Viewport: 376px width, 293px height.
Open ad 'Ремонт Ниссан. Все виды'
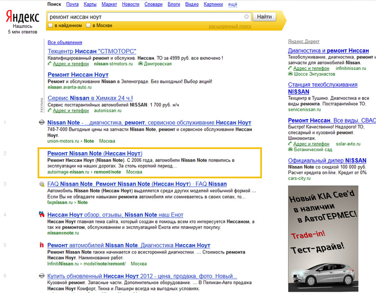332,120
